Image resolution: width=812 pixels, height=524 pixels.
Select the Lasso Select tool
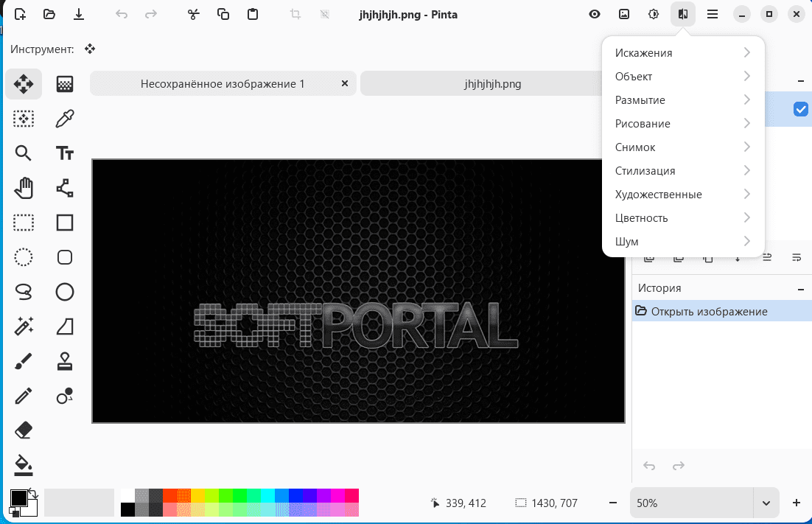click(24, 292)
